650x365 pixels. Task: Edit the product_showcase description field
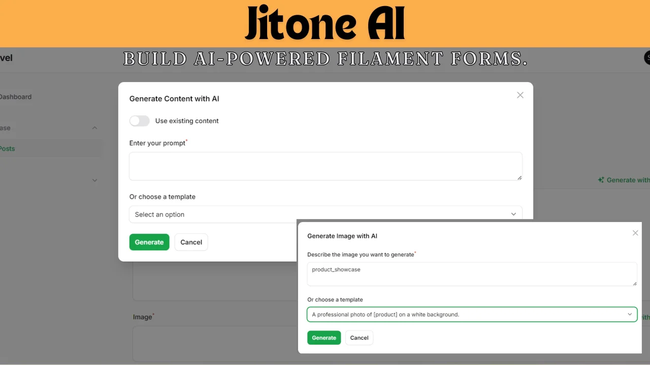click(472, 274)
